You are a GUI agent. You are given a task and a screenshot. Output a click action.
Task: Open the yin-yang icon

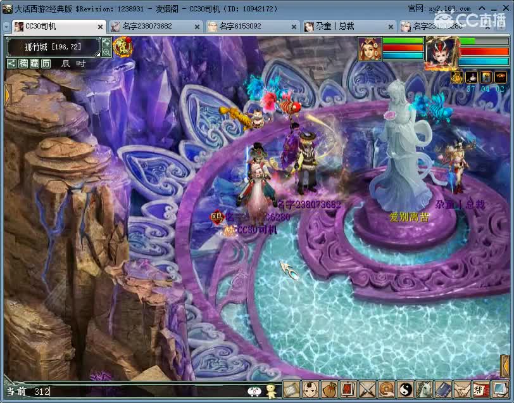pyautogui.click(x=405, y=389)
